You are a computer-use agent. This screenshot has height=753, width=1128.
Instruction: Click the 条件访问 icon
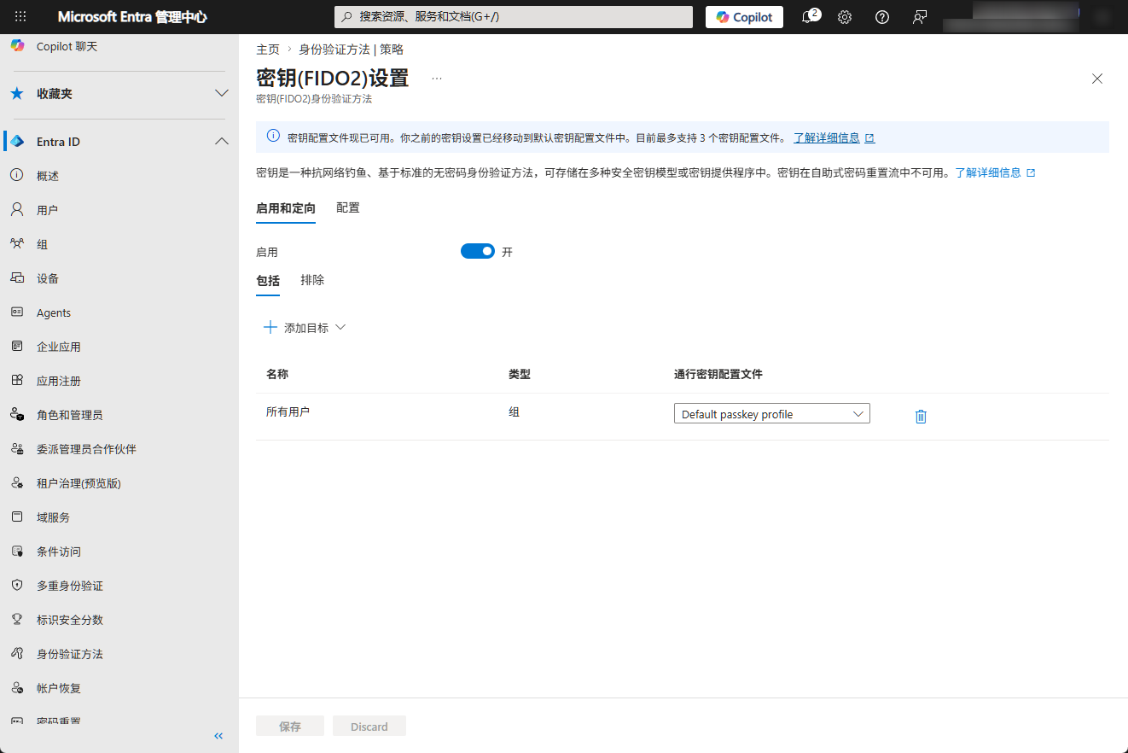17,552
